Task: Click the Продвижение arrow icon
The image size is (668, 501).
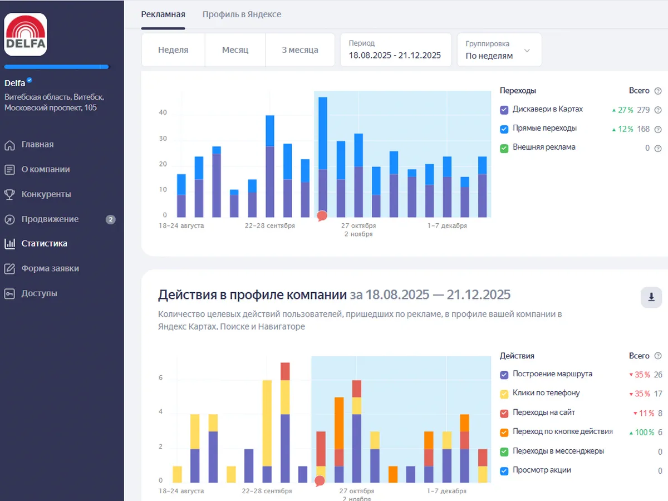Action: [x=9, y=219]
